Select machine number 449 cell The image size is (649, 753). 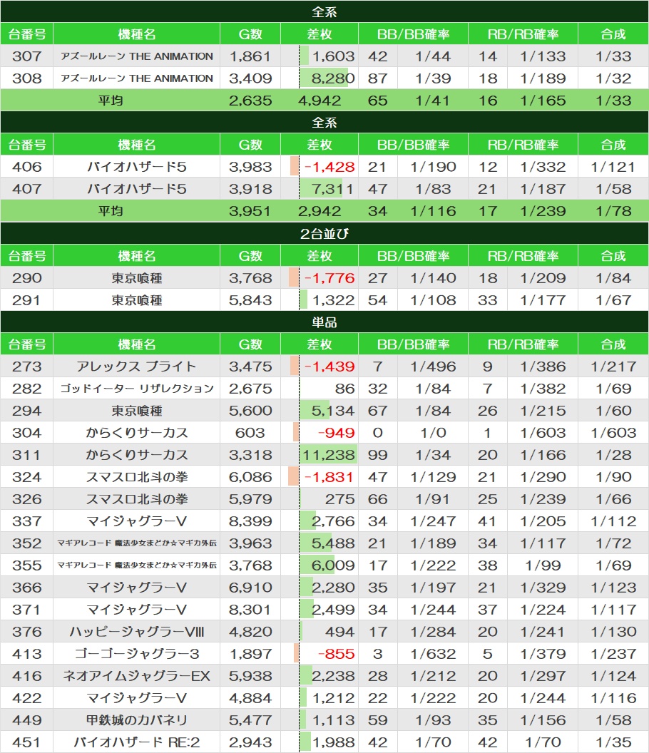[27, 720]
